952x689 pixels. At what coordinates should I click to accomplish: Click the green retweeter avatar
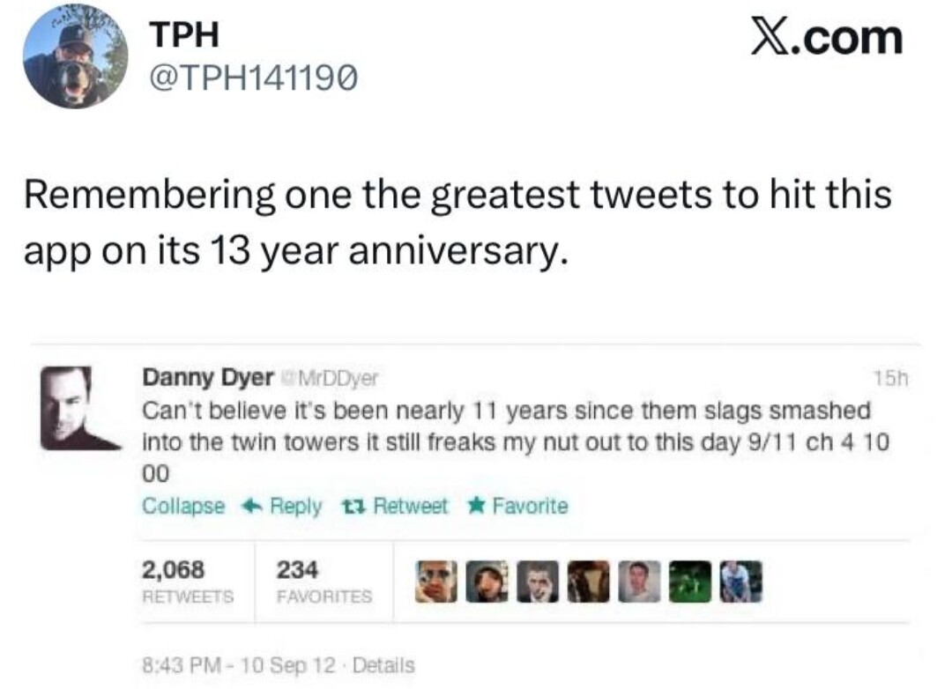coord(689,582)
